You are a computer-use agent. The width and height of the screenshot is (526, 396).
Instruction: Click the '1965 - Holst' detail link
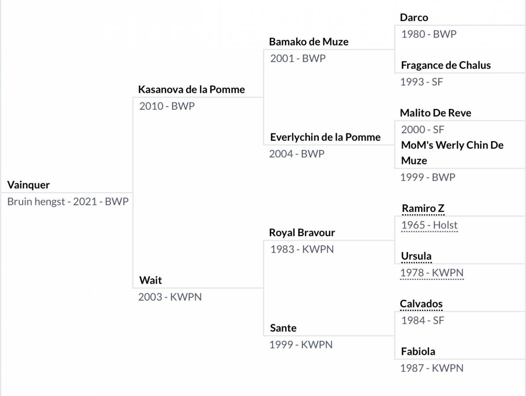coord(429,225)
